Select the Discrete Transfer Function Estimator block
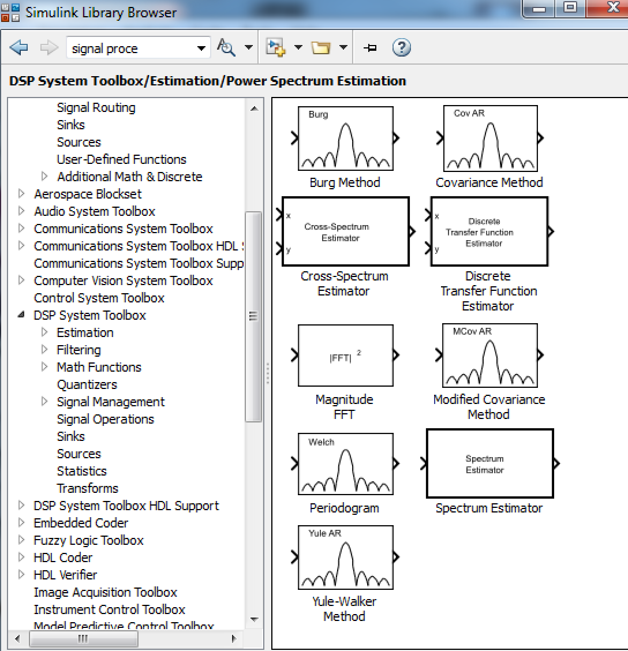Image resolution: width=628 pixels, height=651 pixels. click(x=489, y=231)
